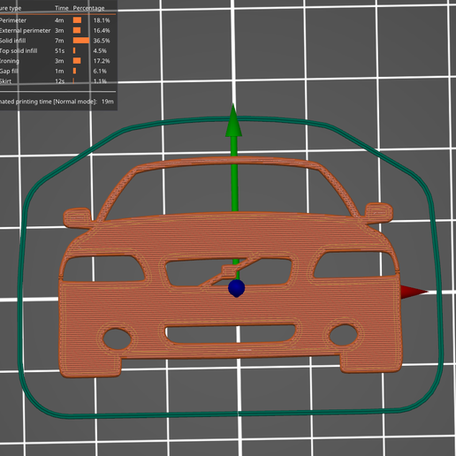Click the green Y-axis arrow head

(233, 120)
